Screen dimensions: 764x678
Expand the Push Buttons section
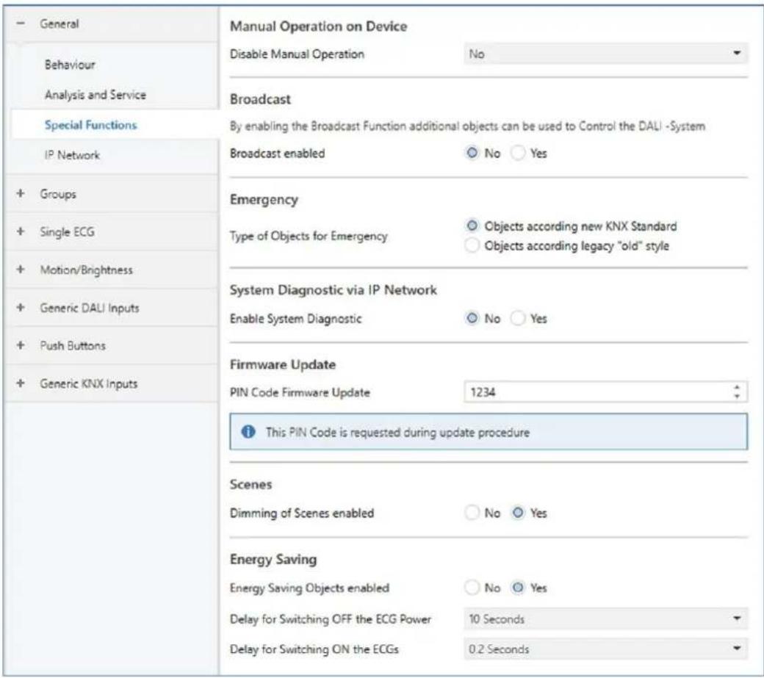tap(21, 345)
